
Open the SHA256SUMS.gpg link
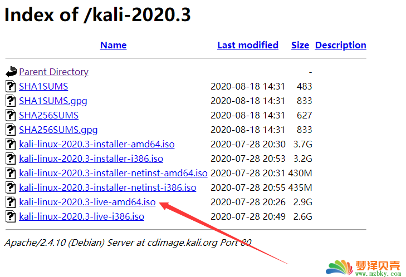point(58,130)
